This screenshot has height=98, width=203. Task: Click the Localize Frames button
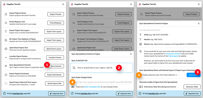tap(55, 58)
